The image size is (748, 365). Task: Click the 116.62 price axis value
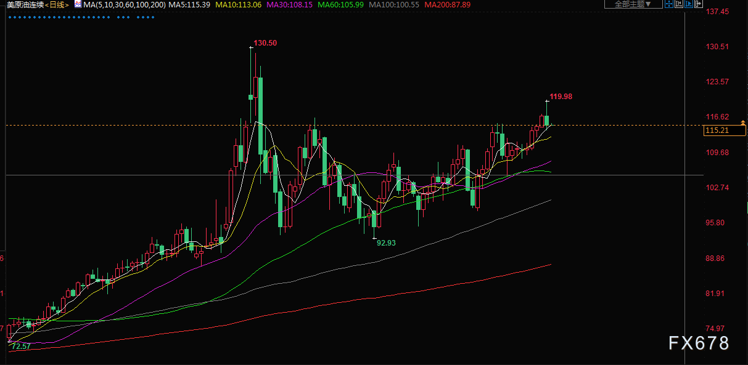(717, 117)
